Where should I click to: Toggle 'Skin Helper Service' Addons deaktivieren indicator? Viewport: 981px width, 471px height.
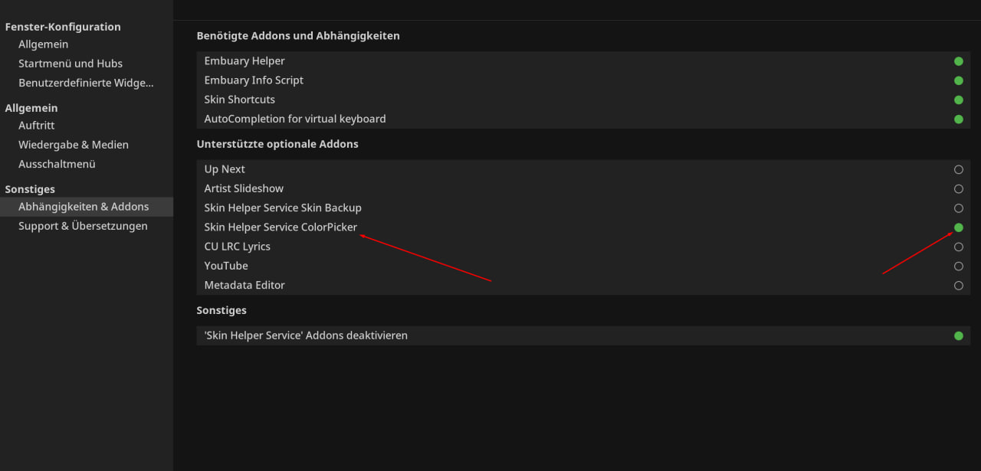(x=958, y=335)
